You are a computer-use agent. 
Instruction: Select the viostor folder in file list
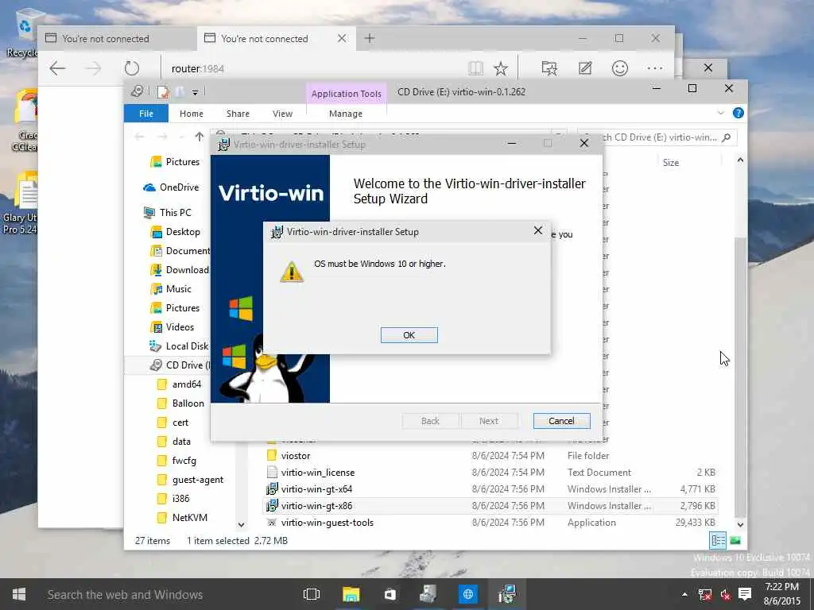490,455
